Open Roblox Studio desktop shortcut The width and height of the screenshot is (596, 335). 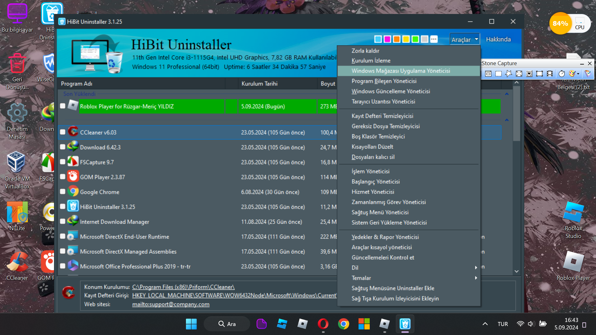(x=573, y=220)
